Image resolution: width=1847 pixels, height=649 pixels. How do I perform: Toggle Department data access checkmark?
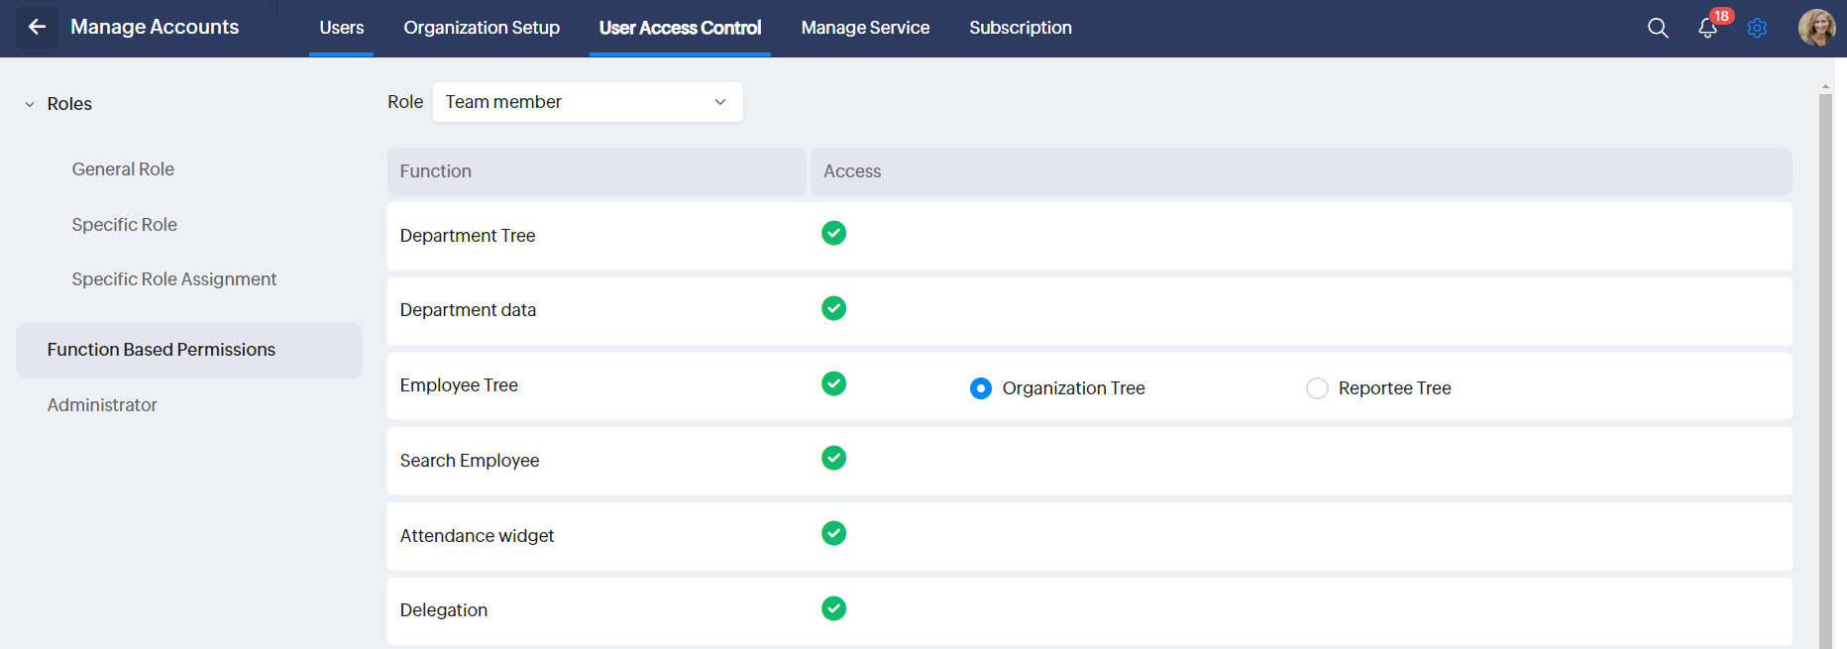point(833,308)
